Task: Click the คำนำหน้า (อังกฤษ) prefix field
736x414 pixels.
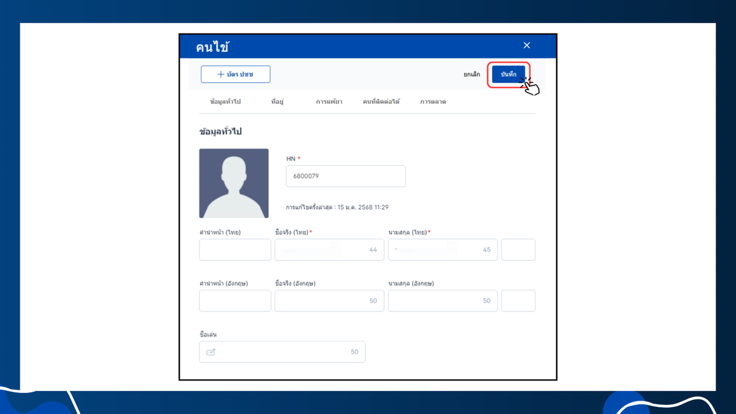Action: click(x=235, y=301)
